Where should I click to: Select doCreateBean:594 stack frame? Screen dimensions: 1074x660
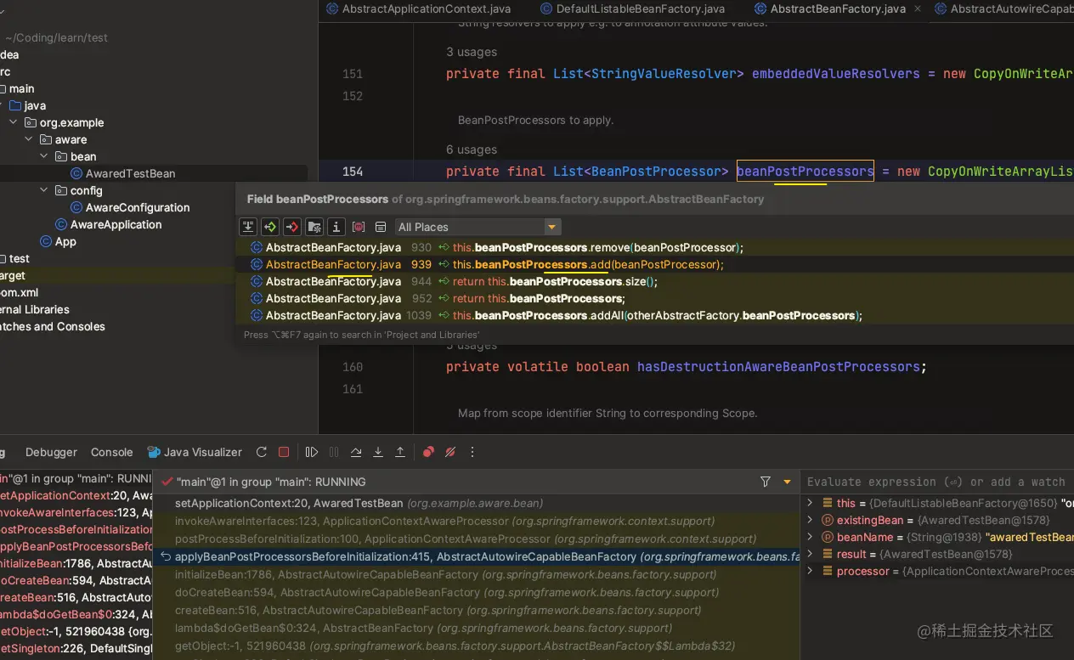tap(477, 592)
